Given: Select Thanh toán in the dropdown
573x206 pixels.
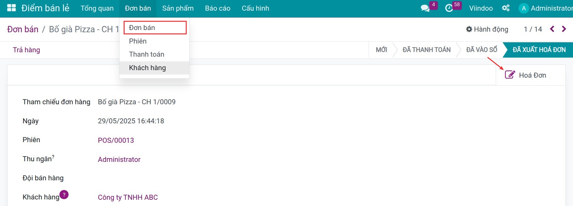Looking at the screenshot, I should 154,54.
